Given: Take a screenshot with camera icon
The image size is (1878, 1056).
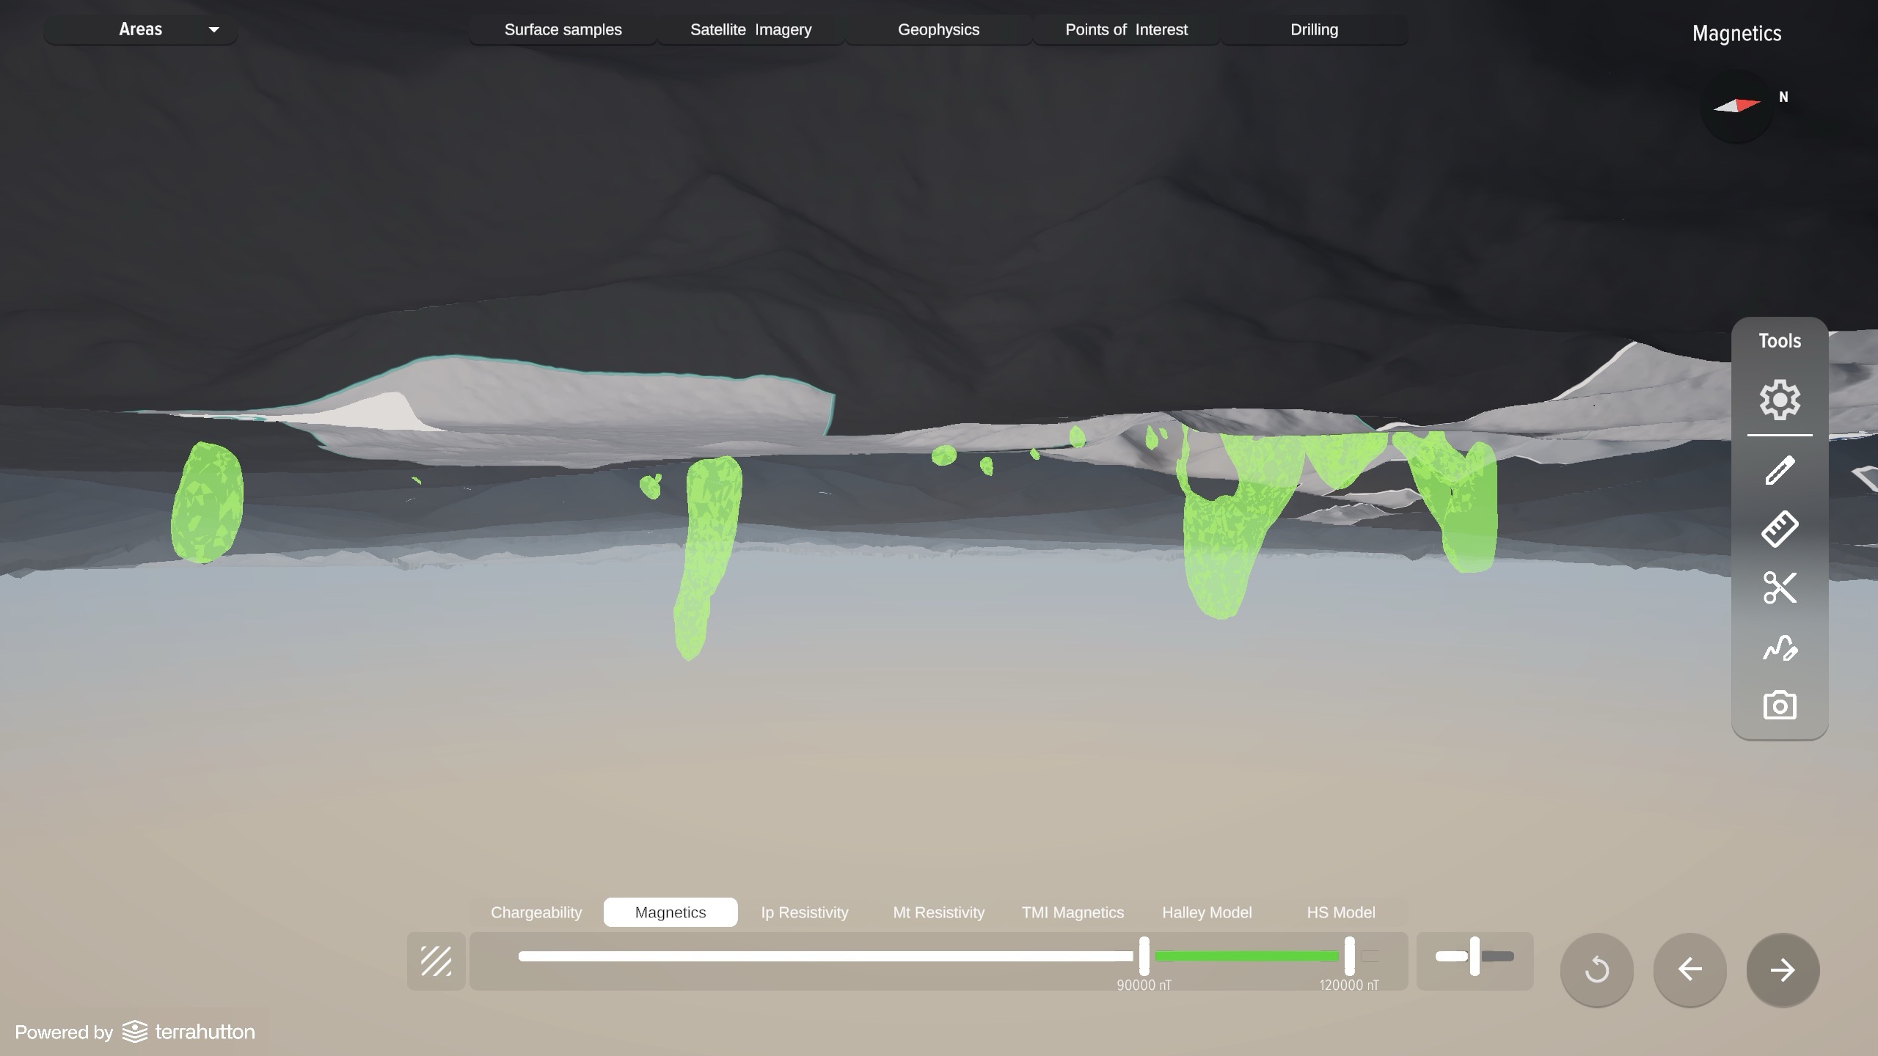Looking at the screenshot, I should (1780, 705).
